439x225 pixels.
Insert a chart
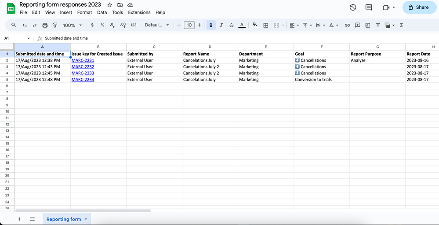(368, 25)
